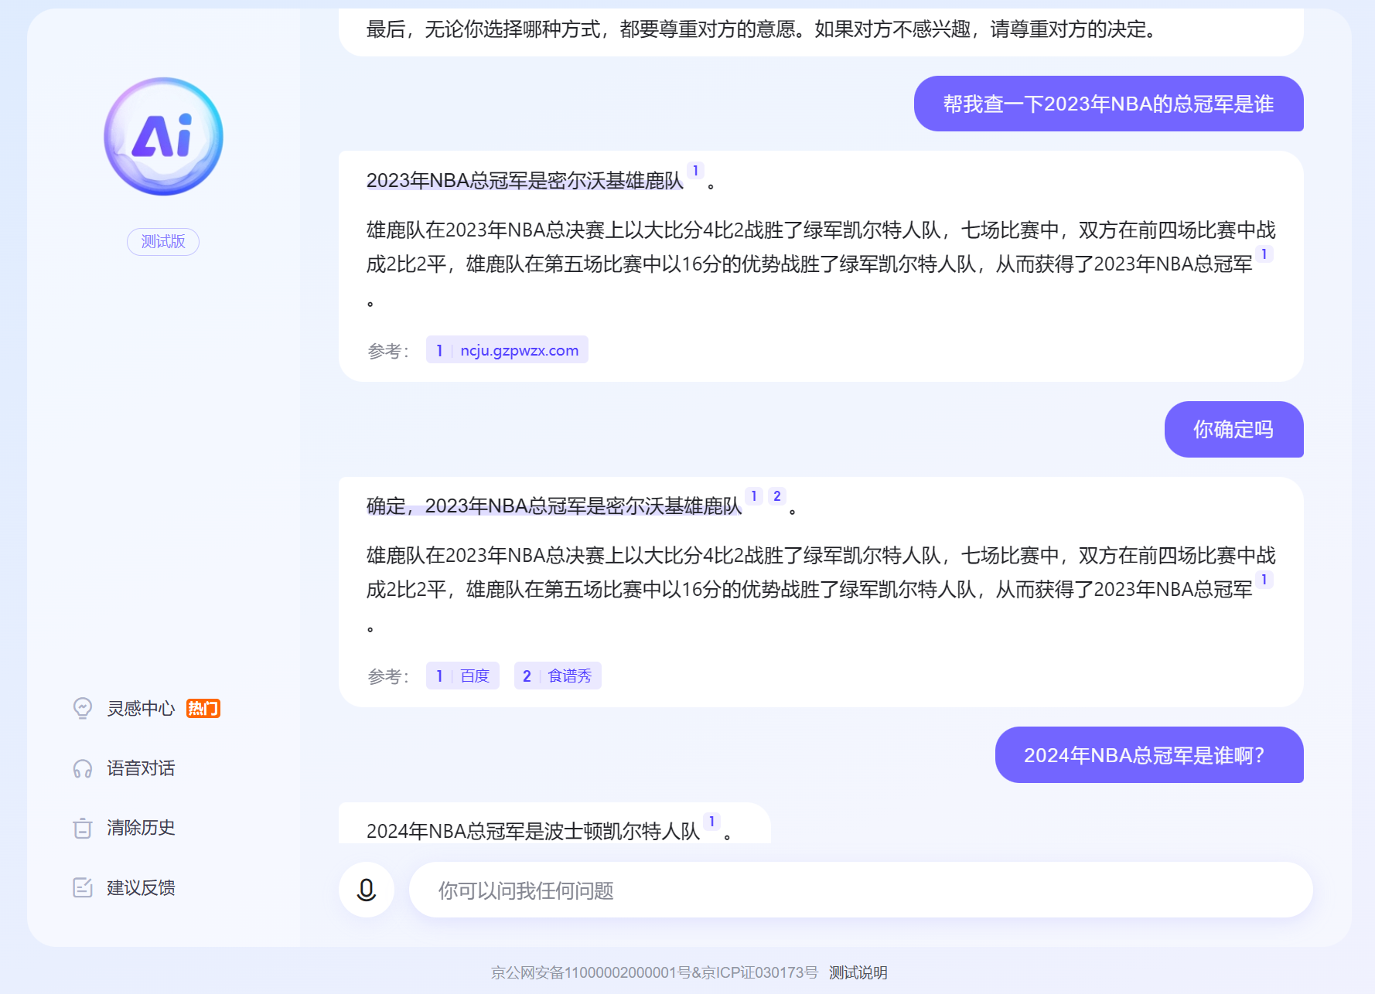This screenshot has width=1375, height=994.
Task: Click the 语音对话 headphone icon
Action: tap(83, 768)
